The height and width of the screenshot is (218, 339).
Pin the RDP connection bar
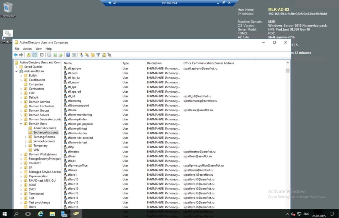click(x=109, y=2)
